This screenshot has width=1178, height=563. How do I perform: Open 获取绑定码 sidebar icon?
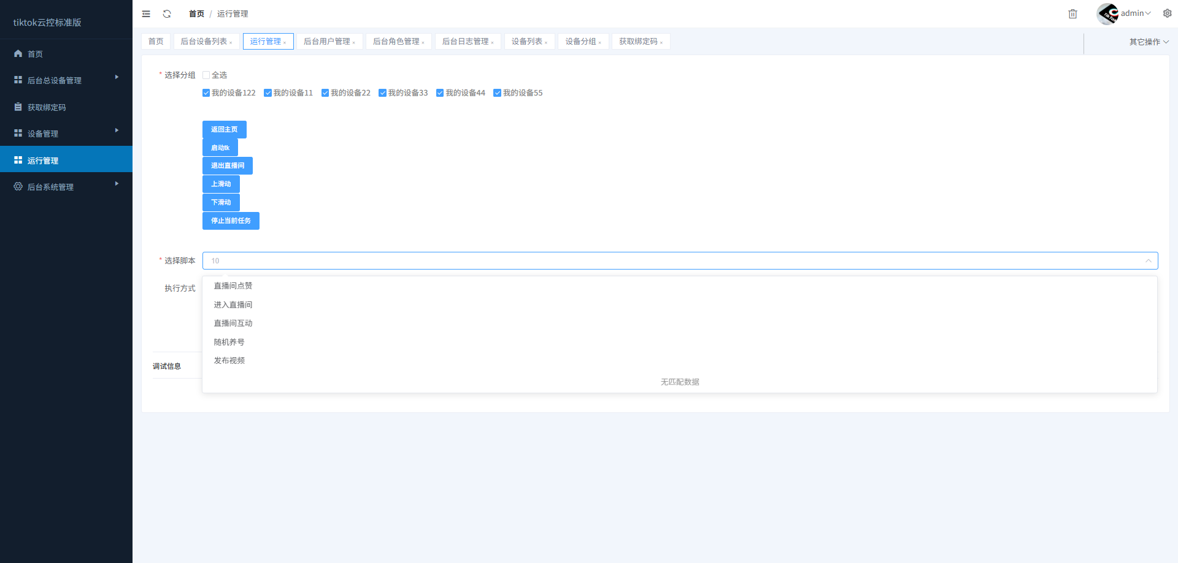click(18, 107)
